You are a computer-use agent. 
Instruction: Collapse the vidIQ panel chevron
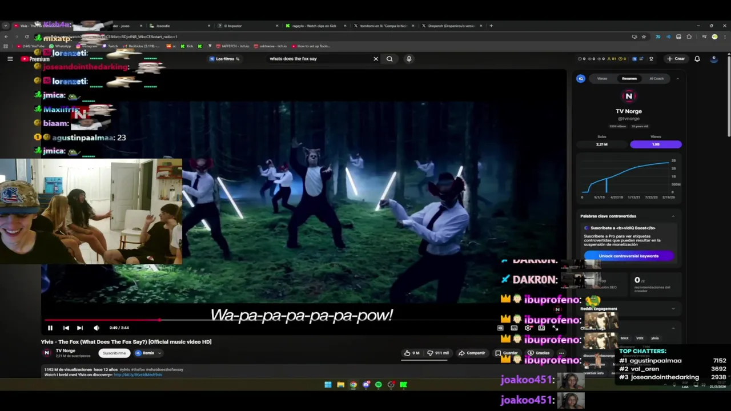coord(677,78)
